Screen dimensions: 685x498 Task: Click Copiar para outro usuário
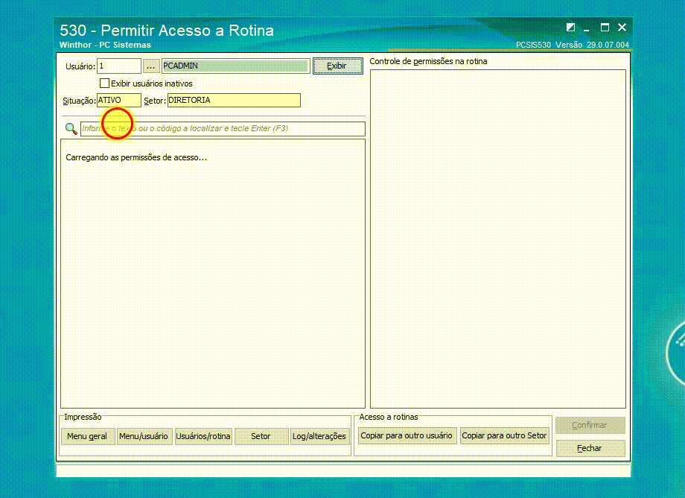coord(407,435)
